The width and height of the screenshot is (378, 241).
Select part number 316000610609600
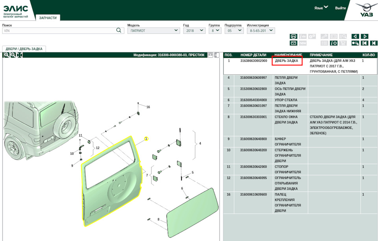coord(254,195)
